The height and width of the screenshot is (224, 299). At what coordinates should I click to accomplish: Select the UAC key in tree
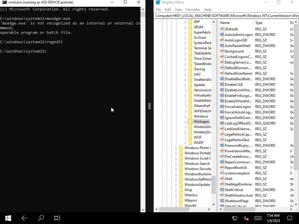(197, 74)
